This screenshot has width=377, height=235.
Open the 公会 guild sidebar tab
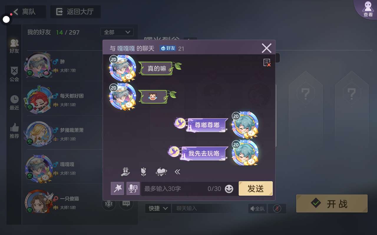click(14, 74)
